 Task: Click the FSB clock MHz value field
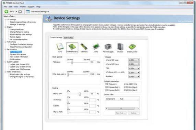pos(93,62)
